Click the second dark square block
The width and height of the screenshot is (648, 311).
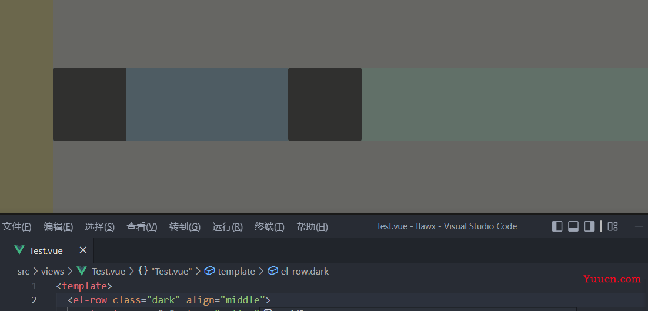click(x=325, y=105)
